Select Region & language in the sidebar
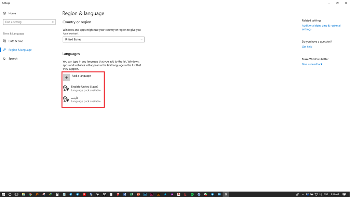 pyautogui.click(x=20, y=50)
